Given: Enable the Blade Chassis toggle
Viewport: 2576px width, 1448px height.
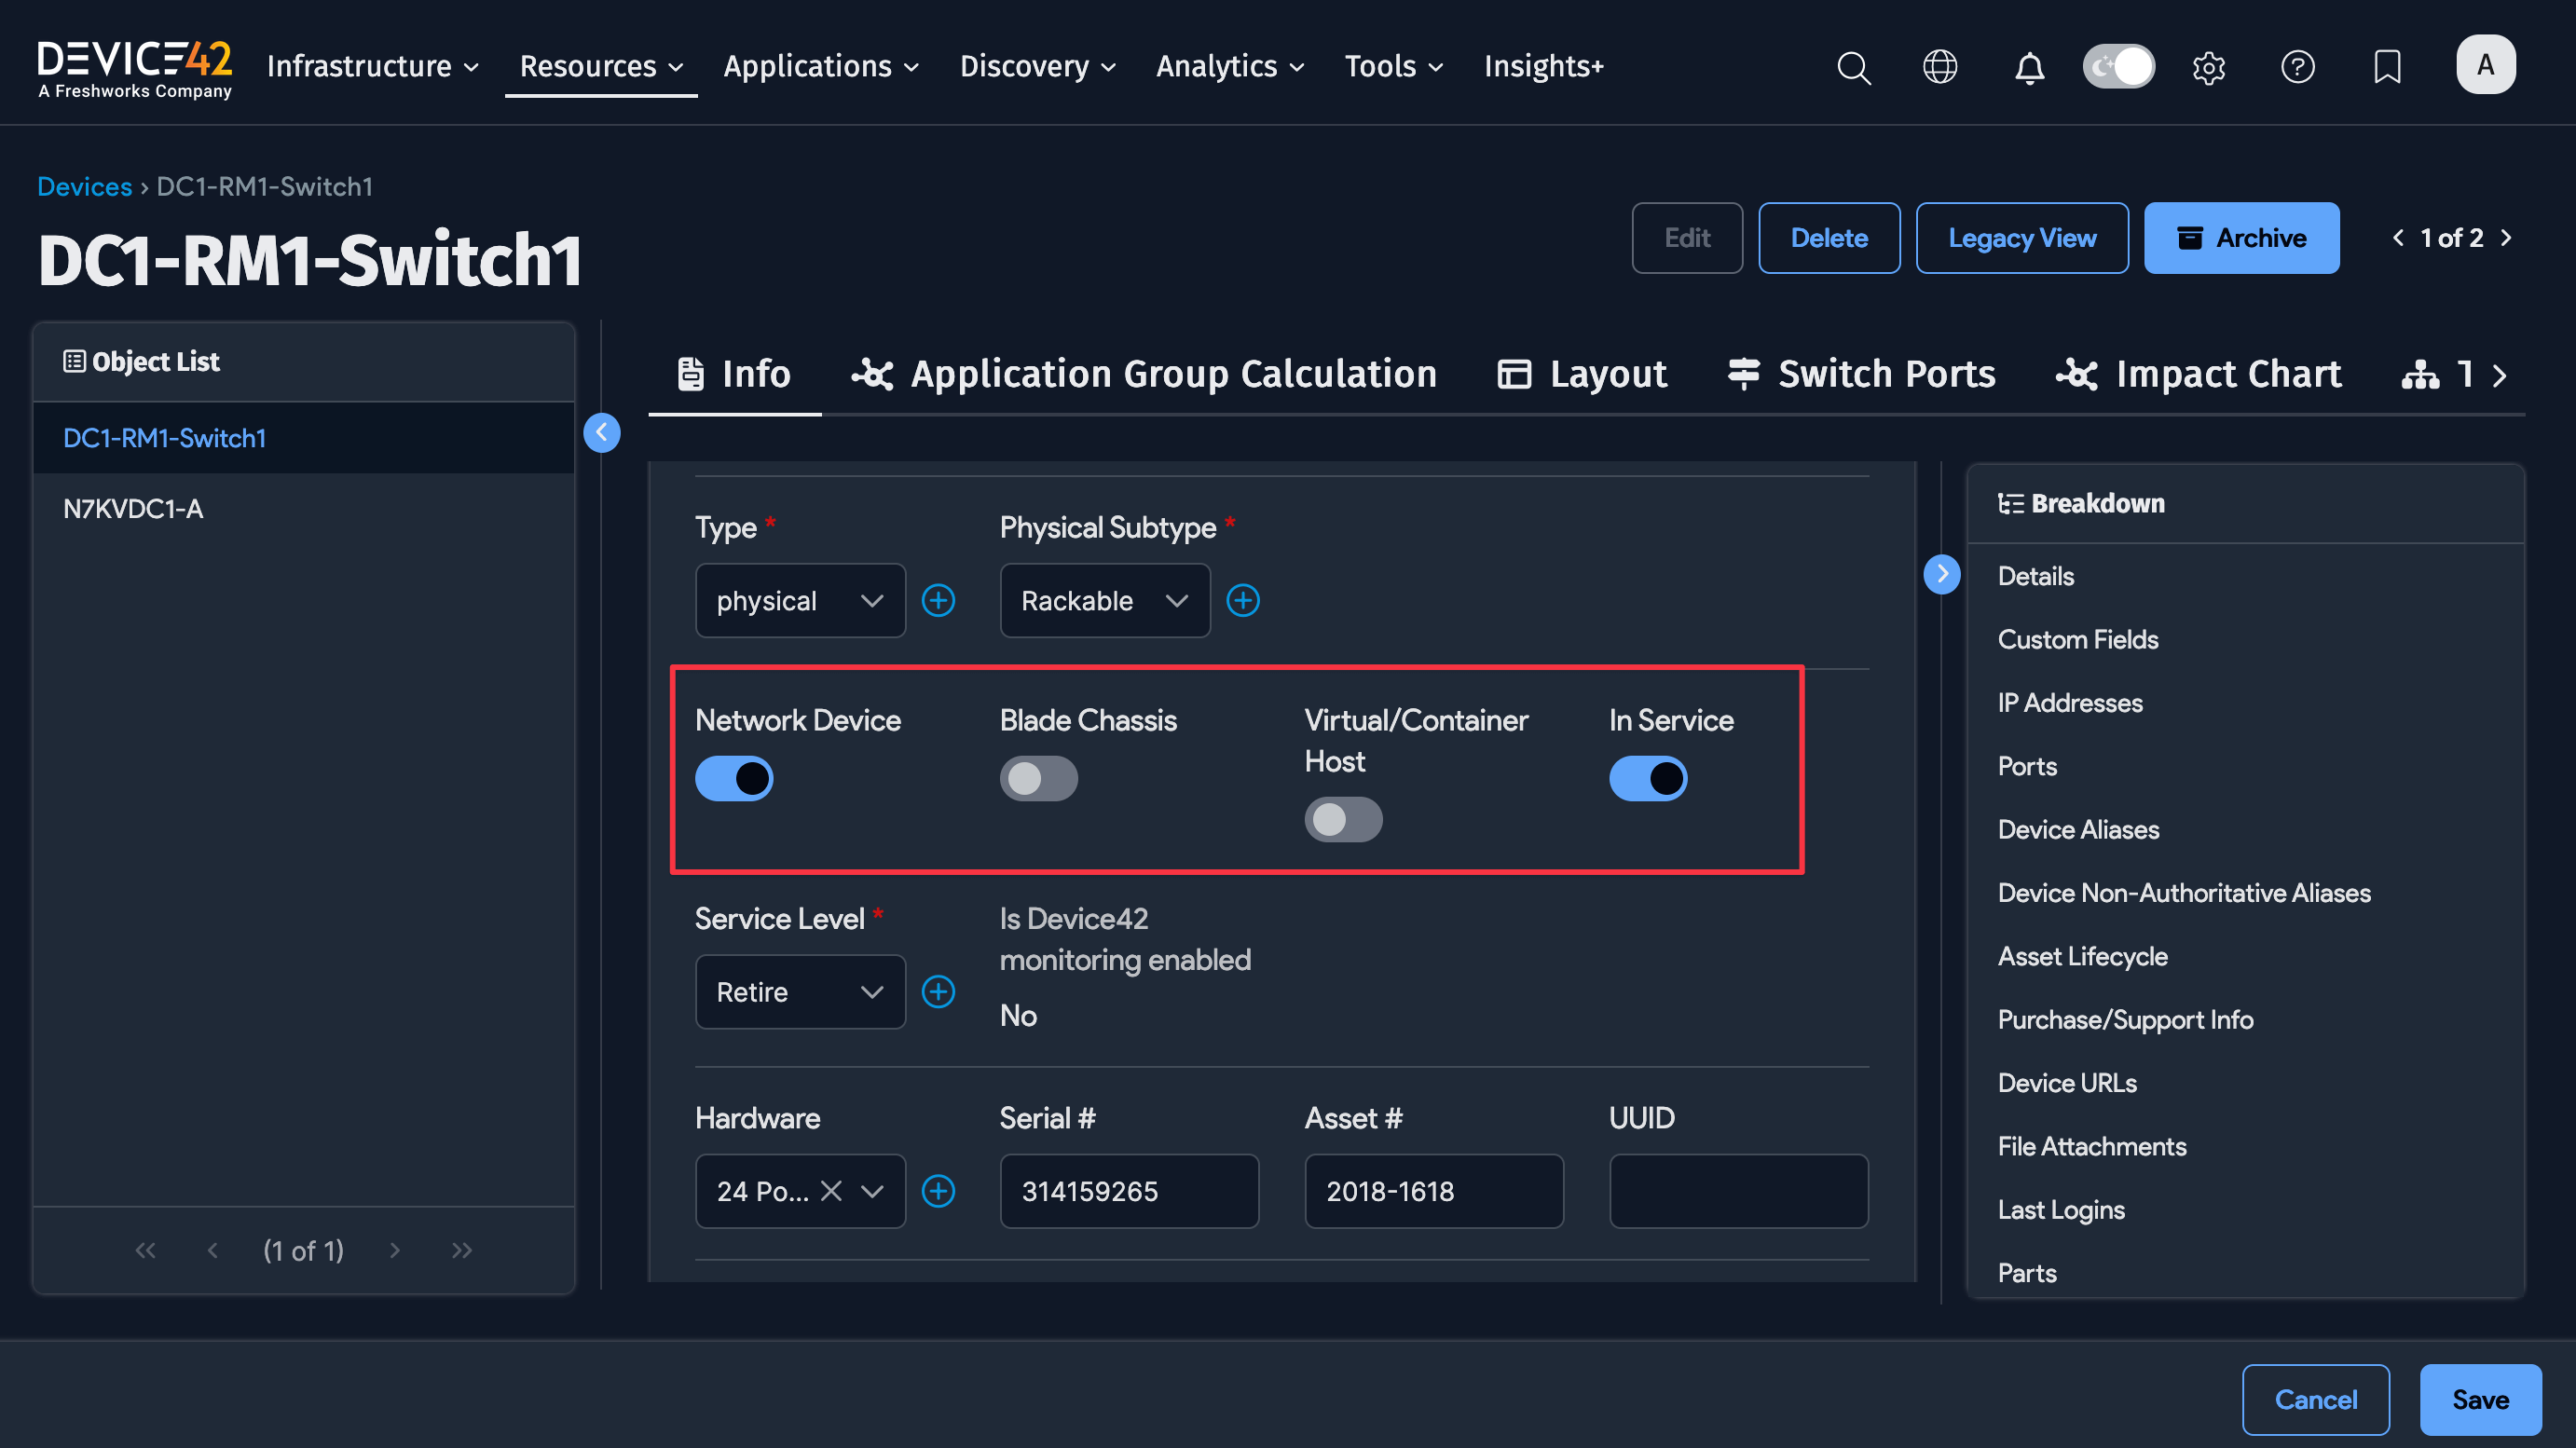Looking at the screenshot, I should pyautogui.click(x=1038, y=778).
